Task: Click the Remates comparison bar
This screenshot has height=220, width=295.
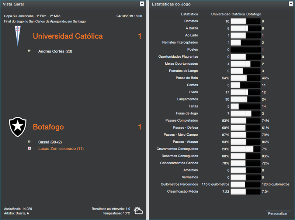Action: point(245,21)
